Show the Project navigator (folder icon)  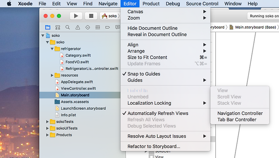[48, 27]
